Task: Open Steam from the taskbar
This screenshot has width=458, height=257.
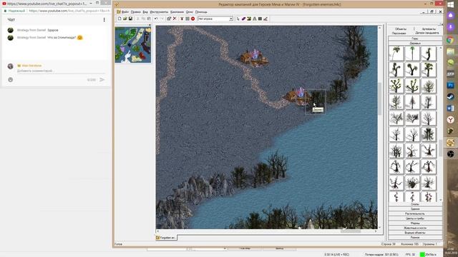Action: [450, 97]
